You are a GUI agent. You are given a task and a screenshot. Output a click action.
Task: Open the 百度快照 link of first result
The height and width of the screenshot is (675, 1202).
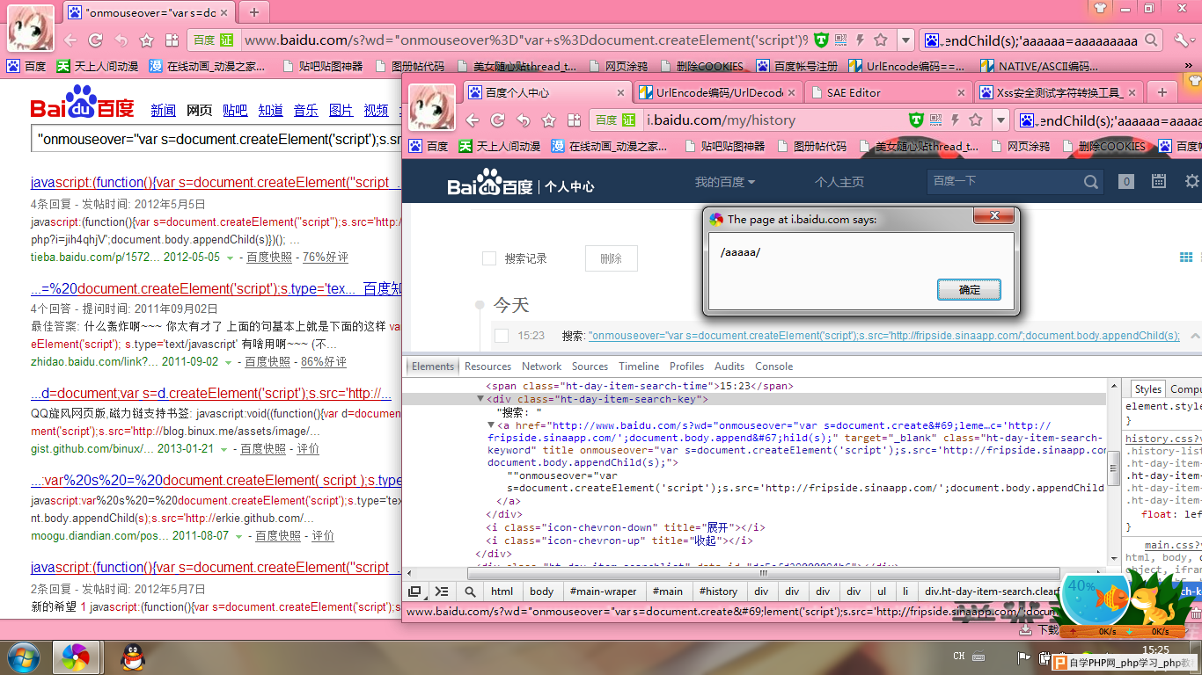pos(269,258)
